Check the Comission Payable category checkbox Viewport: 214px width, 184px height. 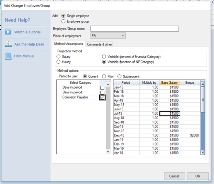pos(102,98)
